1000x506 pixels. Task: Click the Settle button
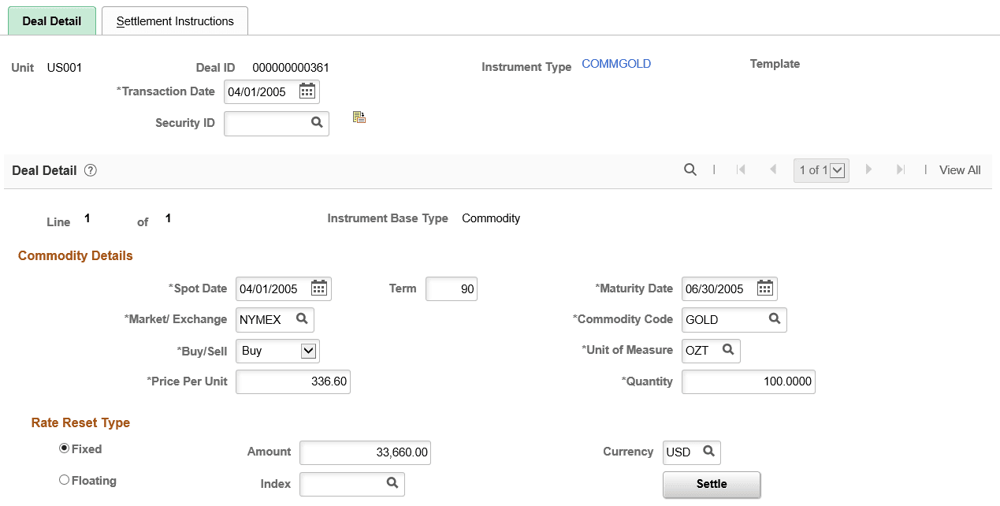pyautogui.click(x=711, y=486)
